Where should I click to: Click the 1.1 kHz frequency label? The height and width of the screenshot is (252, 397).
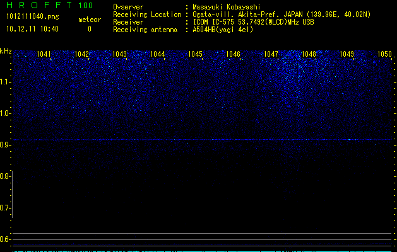[x=6, y=82]
